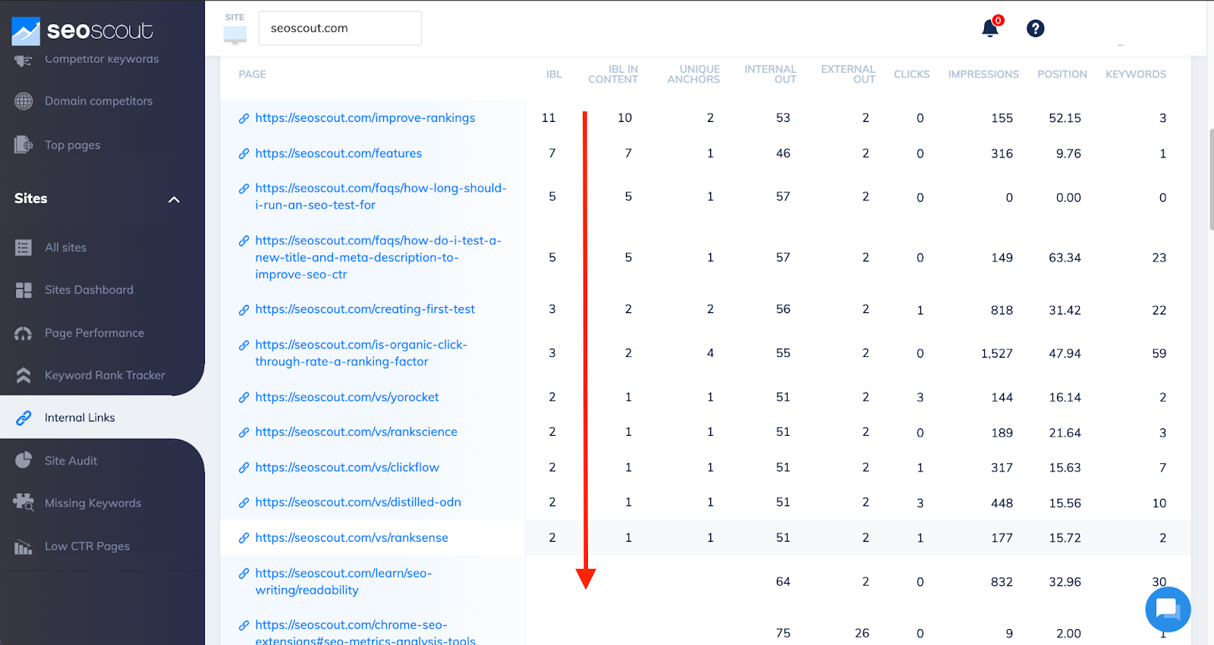Sort by KEYWORDS column header
1214x645 pixels.
(x=1136, y=74)
